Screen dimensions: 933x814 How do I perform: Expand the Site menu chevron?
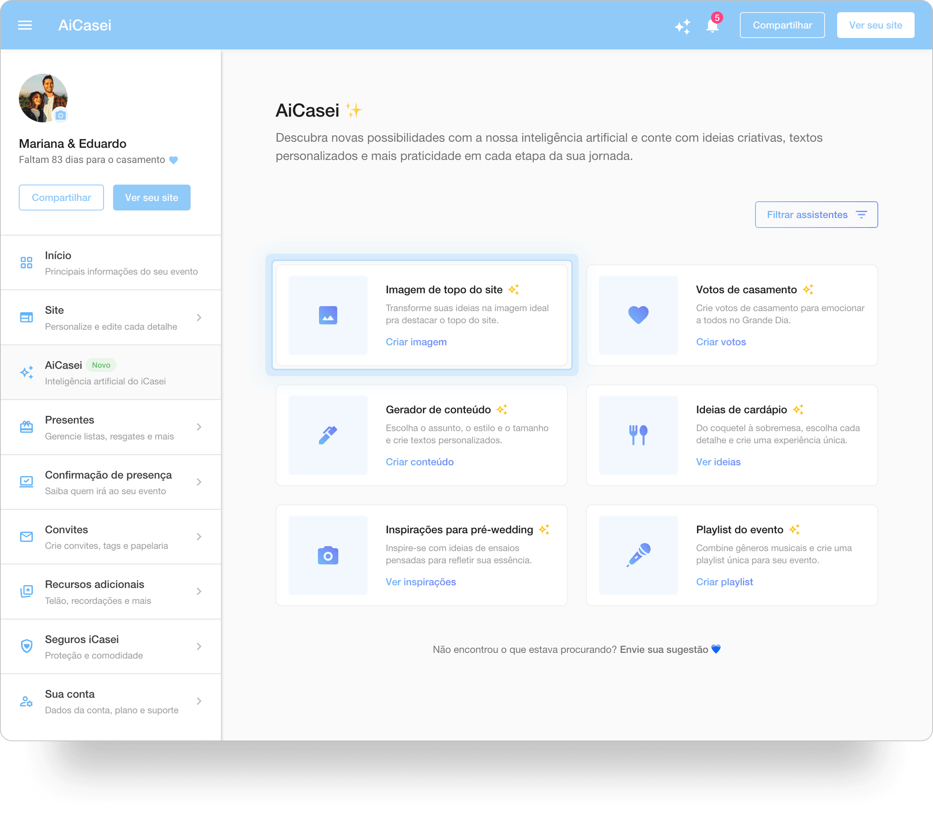[x=199, y=317]
